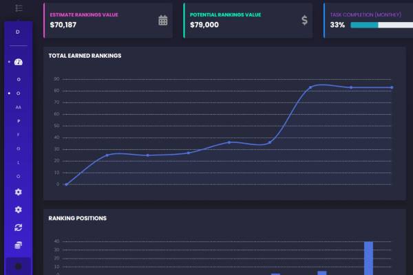The width and height of the screenshot is (413, 275).
Task: Click the upper gear settings icon
Action: click(x=18, y=192)
